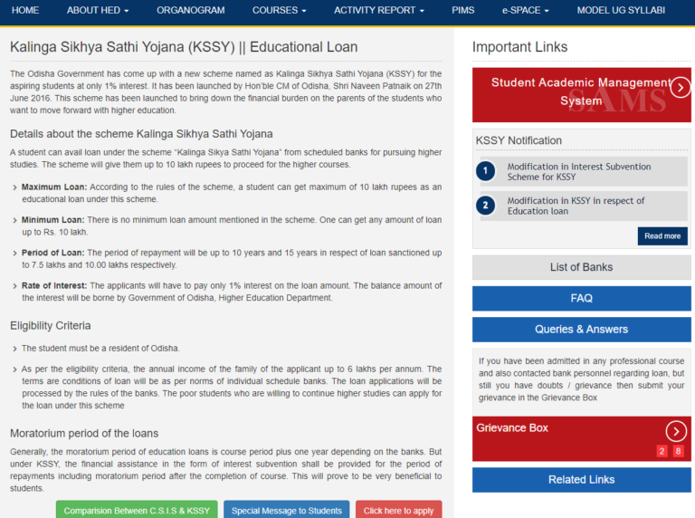
Task: Open the ORGANOGRAM menu item
Action: tap(191, 10)
